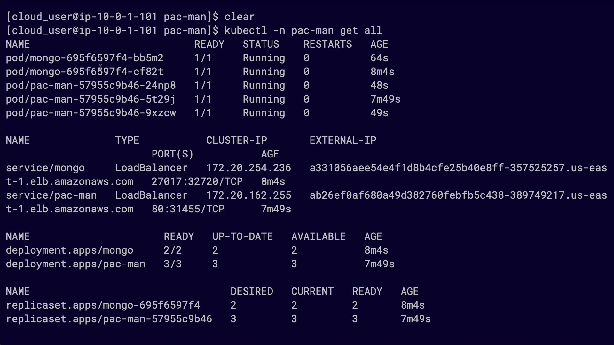Click the pac-man service external ELB hostname
The width and height of the screenshot is (614, 345).
pyautogui.click(x=458, y=195)
